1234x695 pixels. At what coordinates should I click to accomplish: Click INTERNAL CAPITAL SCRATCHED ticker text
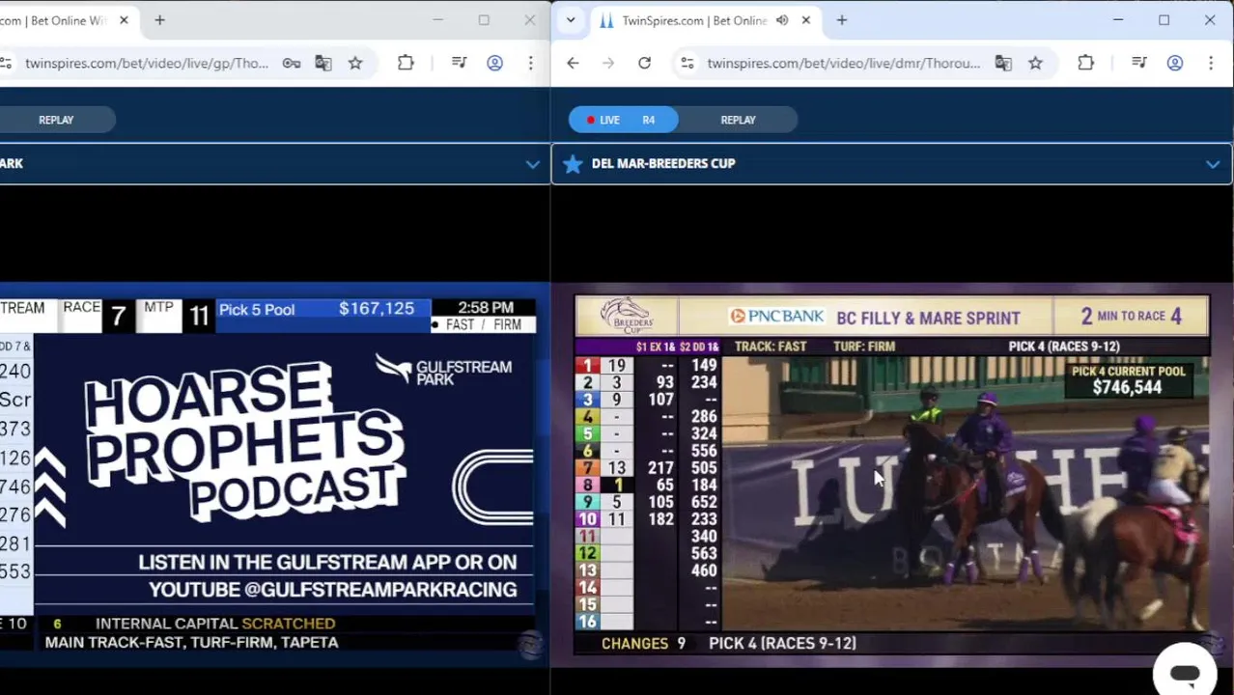click(215, 624)
